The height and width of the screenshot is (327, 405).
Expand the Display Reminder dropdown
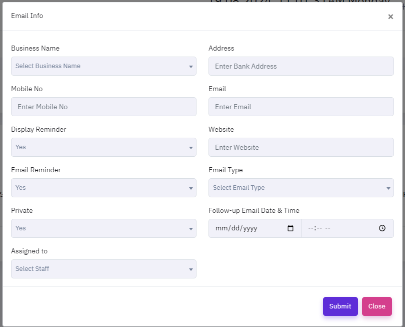[103, 147]
